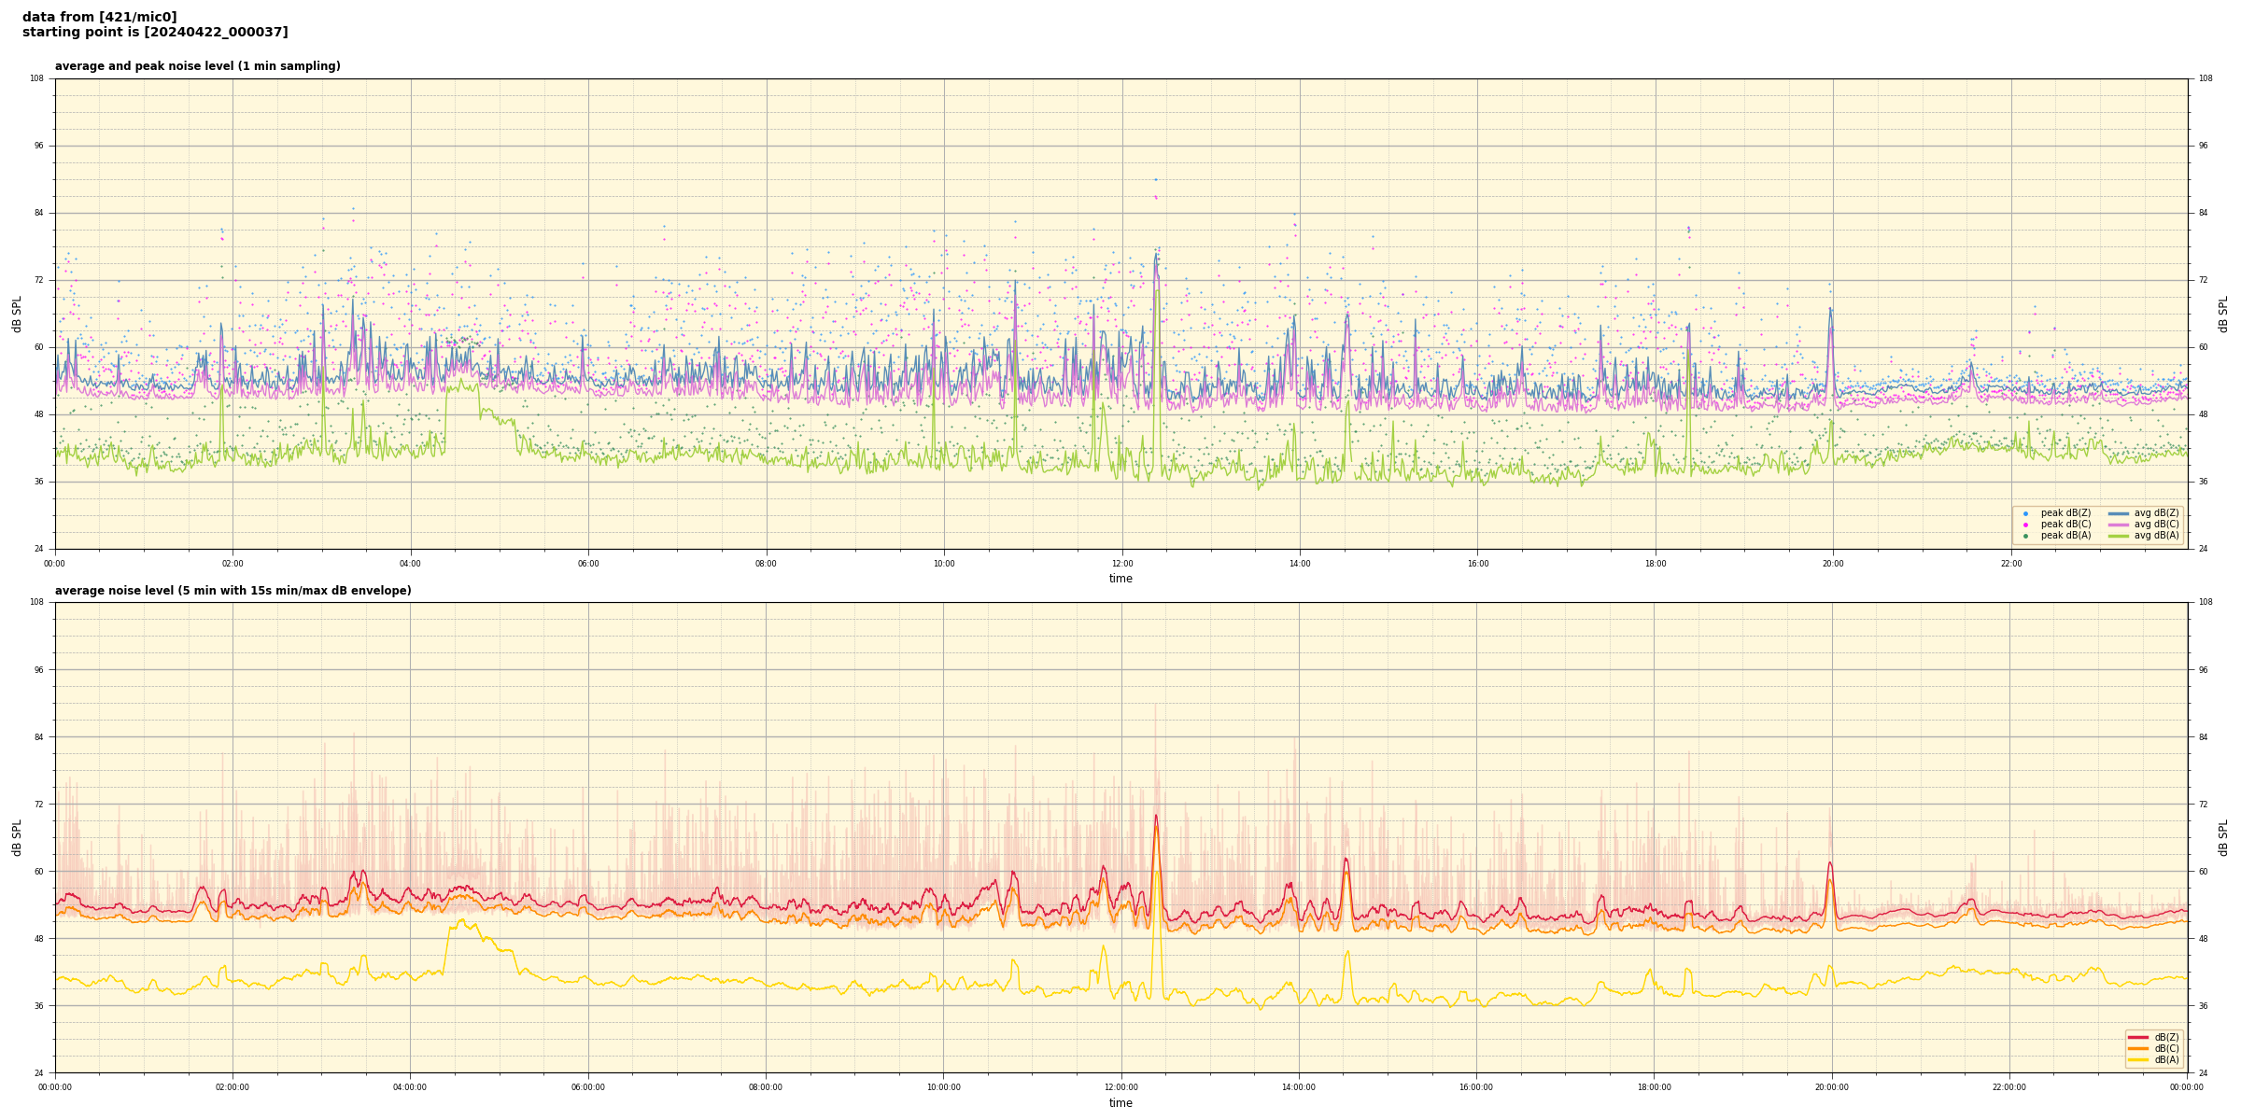Click the avg dB(A) green legend line

click(x=2118, y=536)
